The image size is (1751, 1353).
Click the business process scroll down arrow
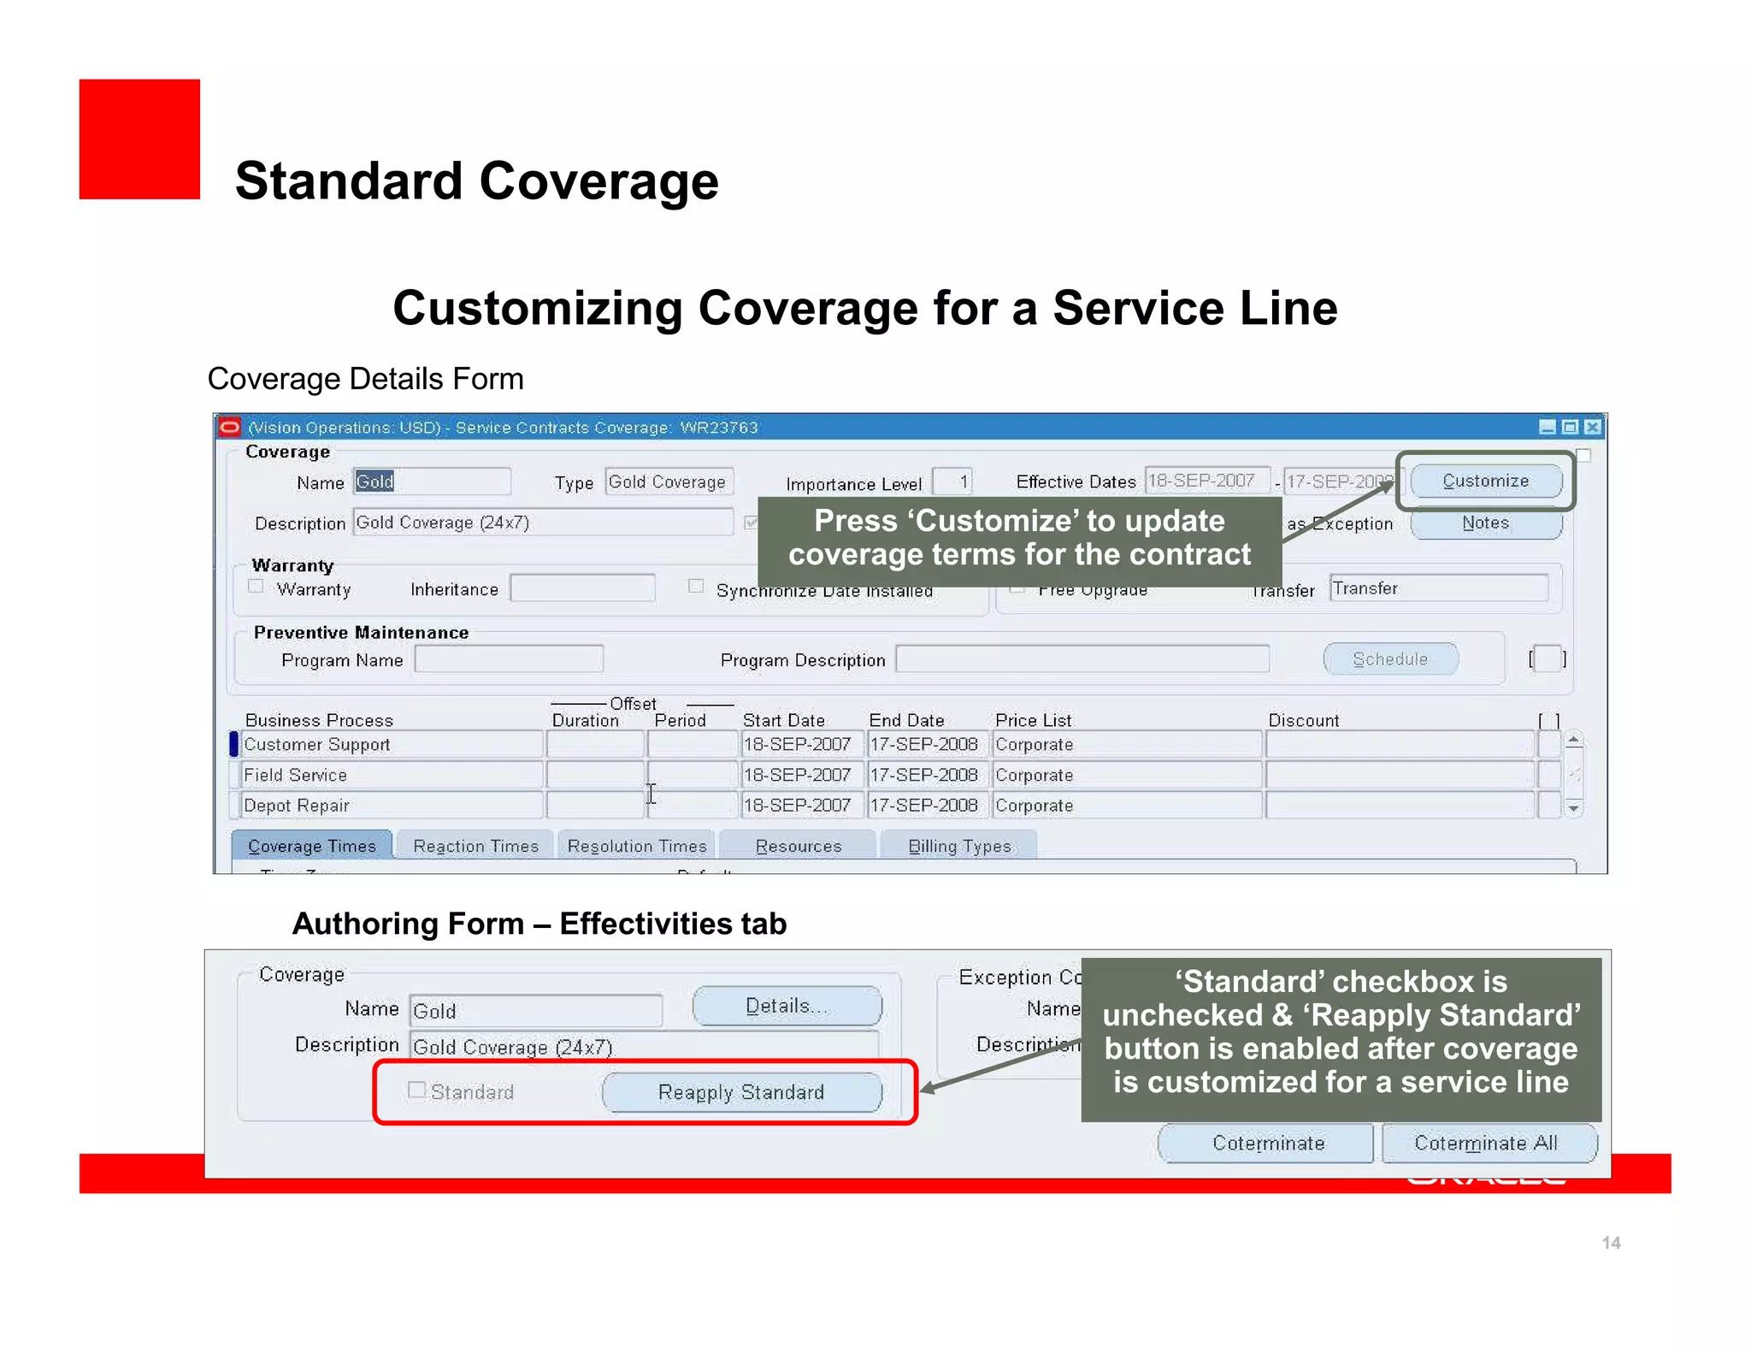1573,807
